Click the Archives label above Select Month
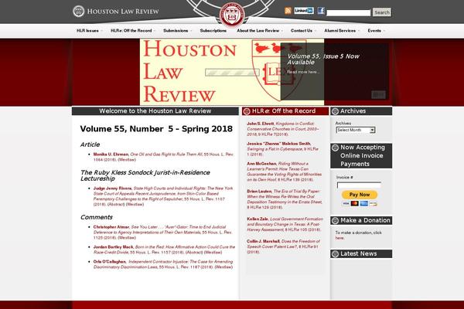 (x=343, y=124)
